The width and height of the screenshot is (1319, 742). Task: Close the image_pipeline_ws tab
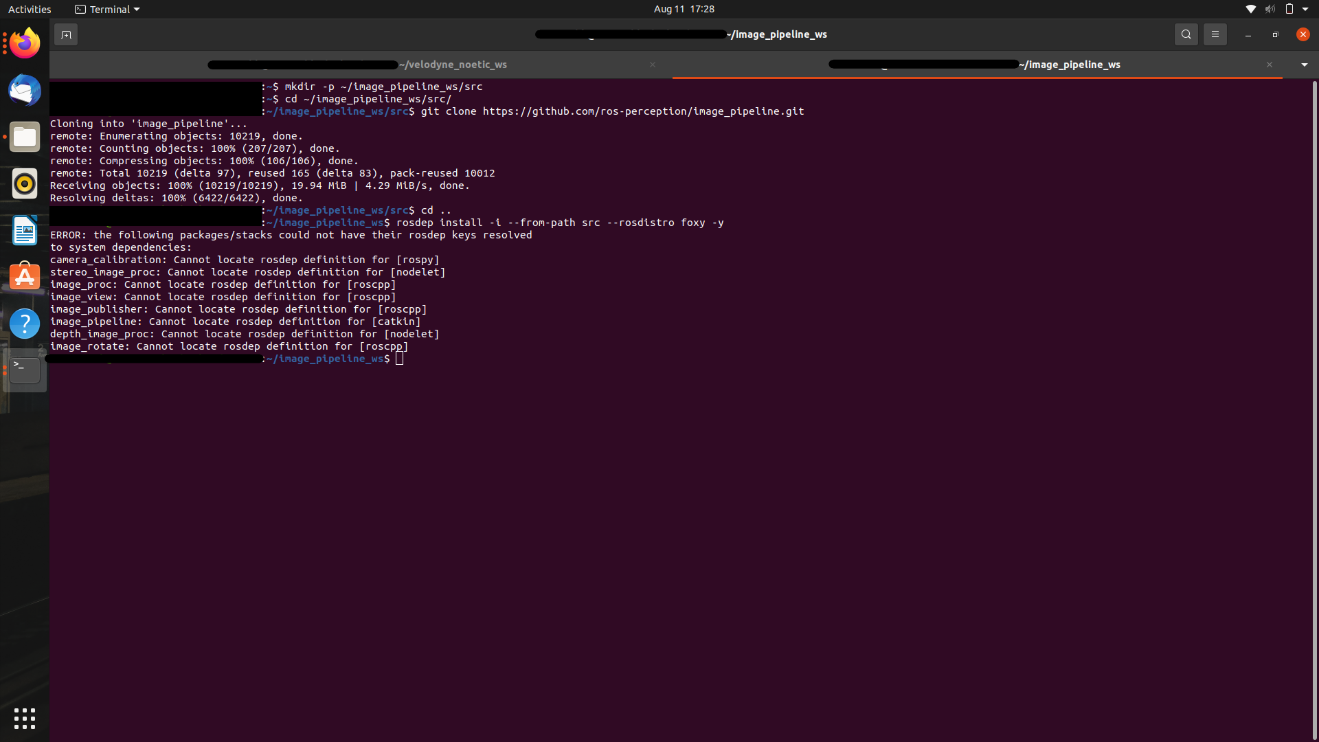1270,65
